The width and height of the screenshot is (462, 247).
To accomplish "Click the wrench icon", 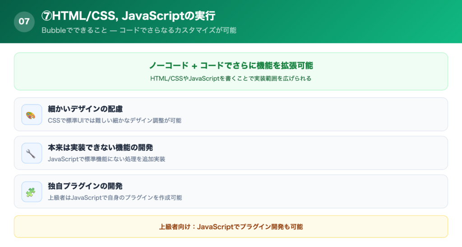I will tap(32, 153).
